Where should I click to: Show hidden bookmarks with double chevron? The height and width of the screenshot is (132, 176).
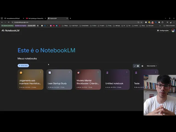pos(160,26)
